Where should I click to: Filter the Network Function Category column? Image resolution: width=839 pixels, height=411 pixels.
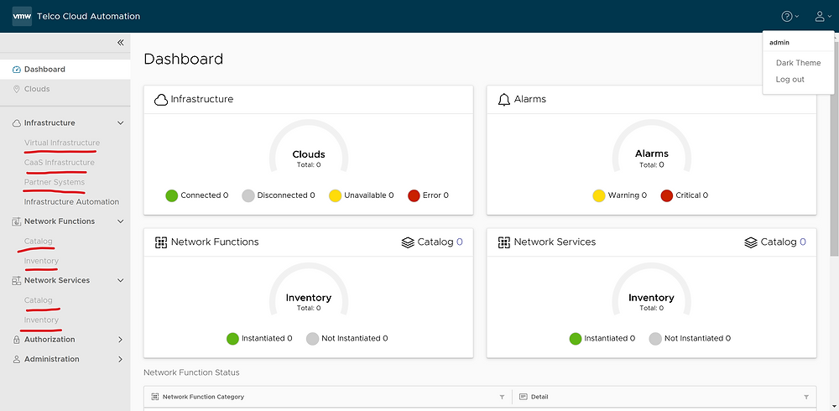502,397
